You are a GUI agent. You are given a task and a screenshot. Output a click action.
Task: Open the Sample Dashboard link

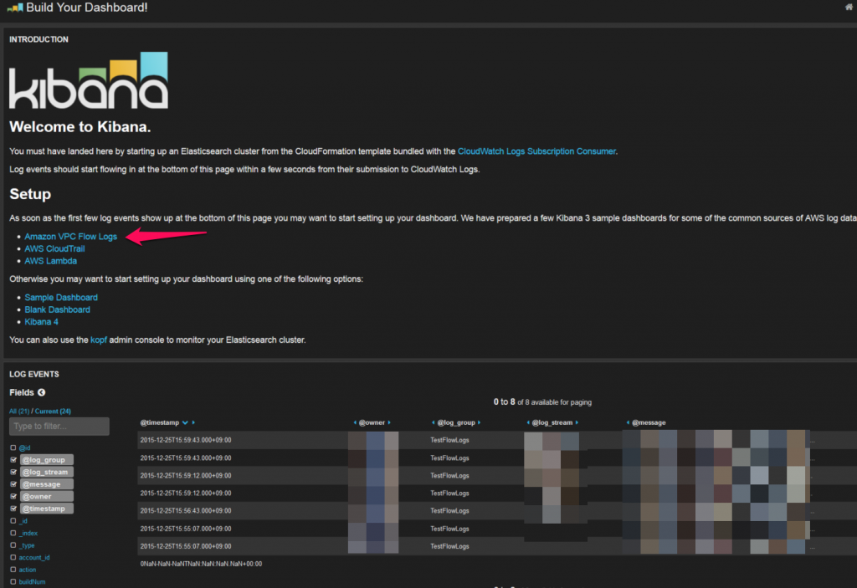[61, 297]
